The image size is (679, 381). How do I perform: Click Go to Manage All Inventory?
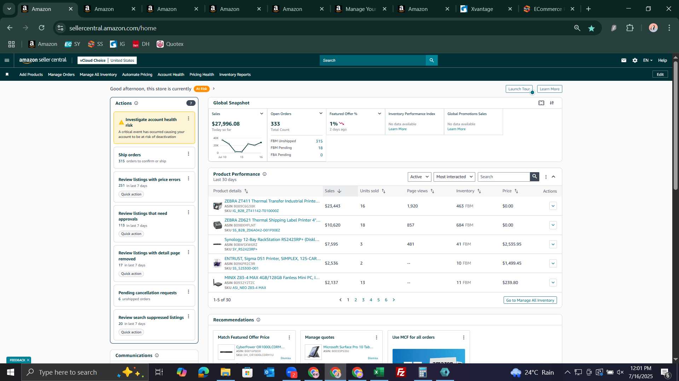tap(530, 300)
